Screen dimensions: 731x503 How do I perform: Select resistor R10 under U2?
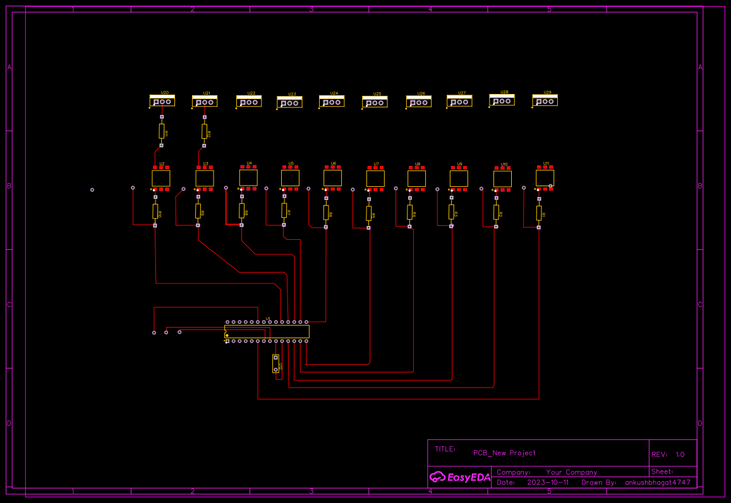coord(155,211)
